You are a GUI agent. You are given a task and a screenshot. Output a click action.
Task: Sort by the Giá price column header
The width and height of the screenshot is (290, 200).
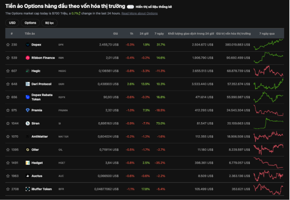[x=116, y=34]
